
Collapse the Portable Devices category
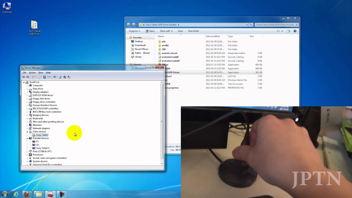point(27,138)
